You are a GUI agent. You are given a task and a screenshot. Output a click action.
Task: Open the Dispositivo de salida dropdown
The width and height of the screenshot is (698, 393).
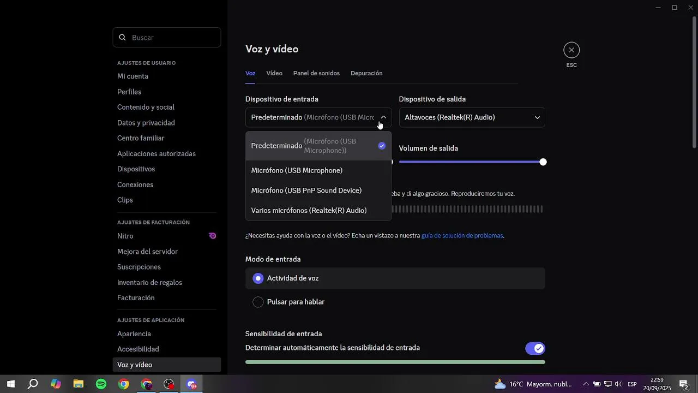(472, 117)
